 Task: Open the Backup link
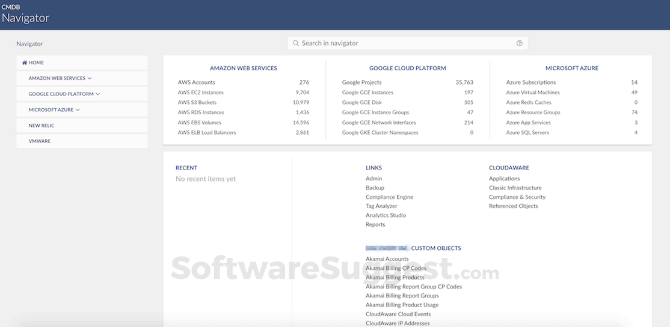pos(375,188)
